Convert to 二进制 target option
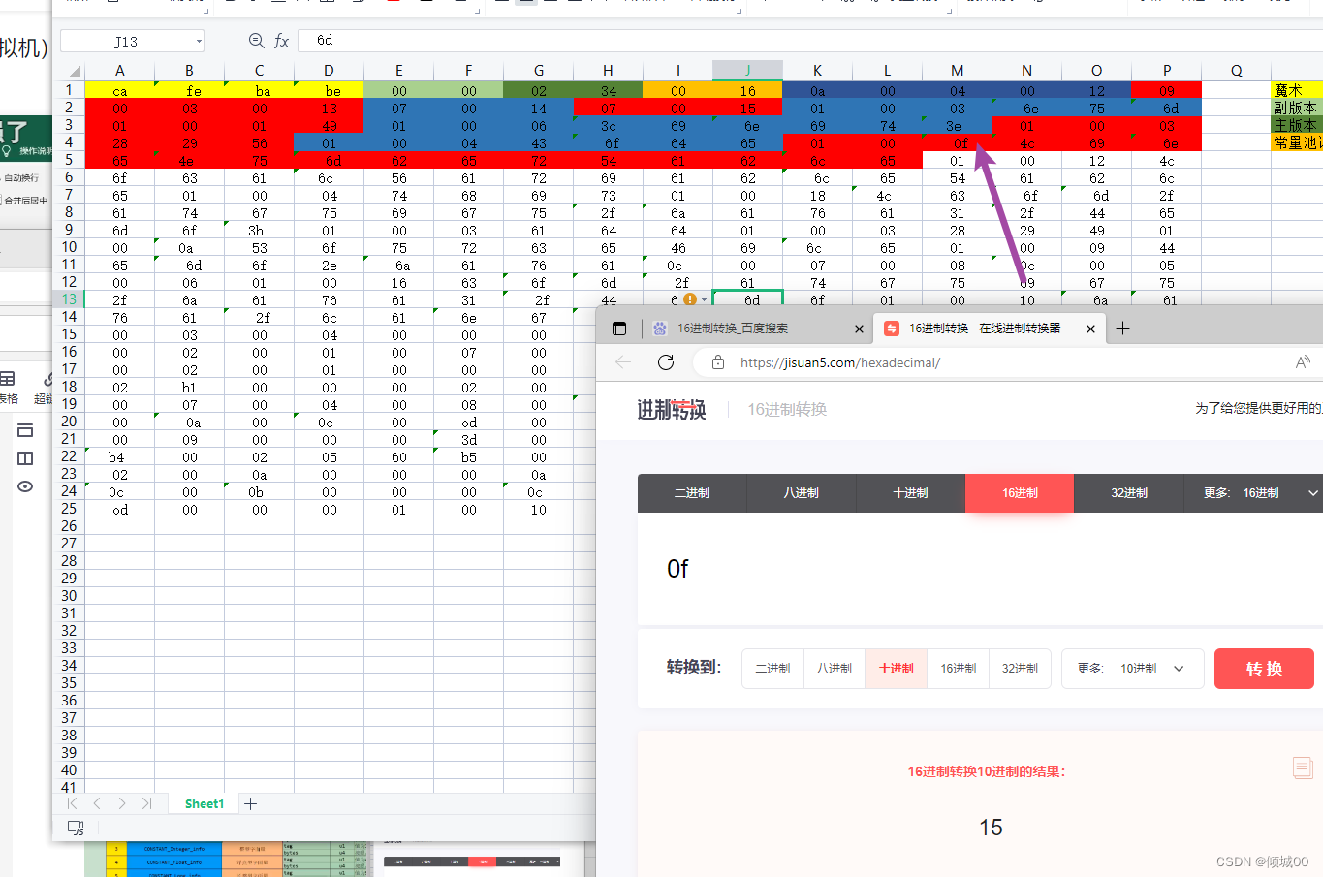Viewport: 1323px width, 877px height. (x=772, y=669)
